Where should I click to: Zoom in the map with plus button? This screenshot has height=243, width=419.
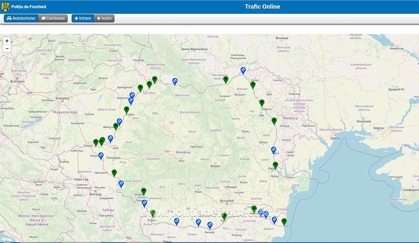(7, 41)
